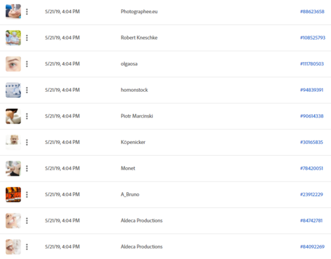Open more options for Monet row
This screenshot has width=331, height=259.
click(27, 168)
